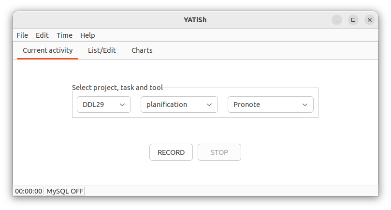
Task: Select the Current activity tab
Action: pos(48,50)
